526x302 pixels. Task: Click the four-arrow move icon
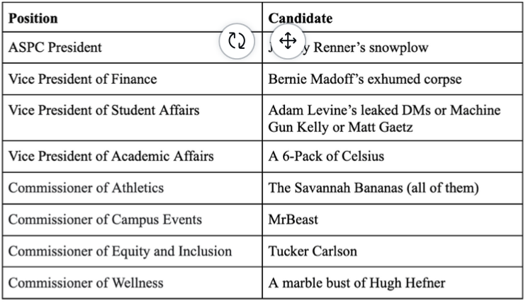(x=288, y=40)
